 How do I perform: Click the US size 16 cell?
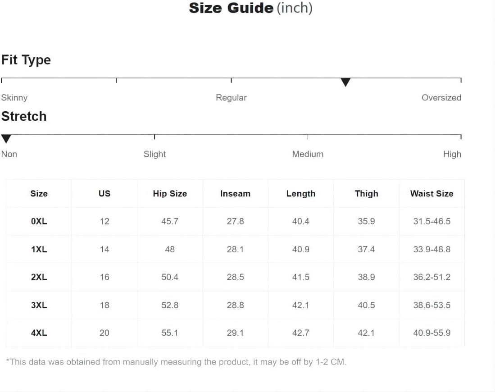(104, 278)
